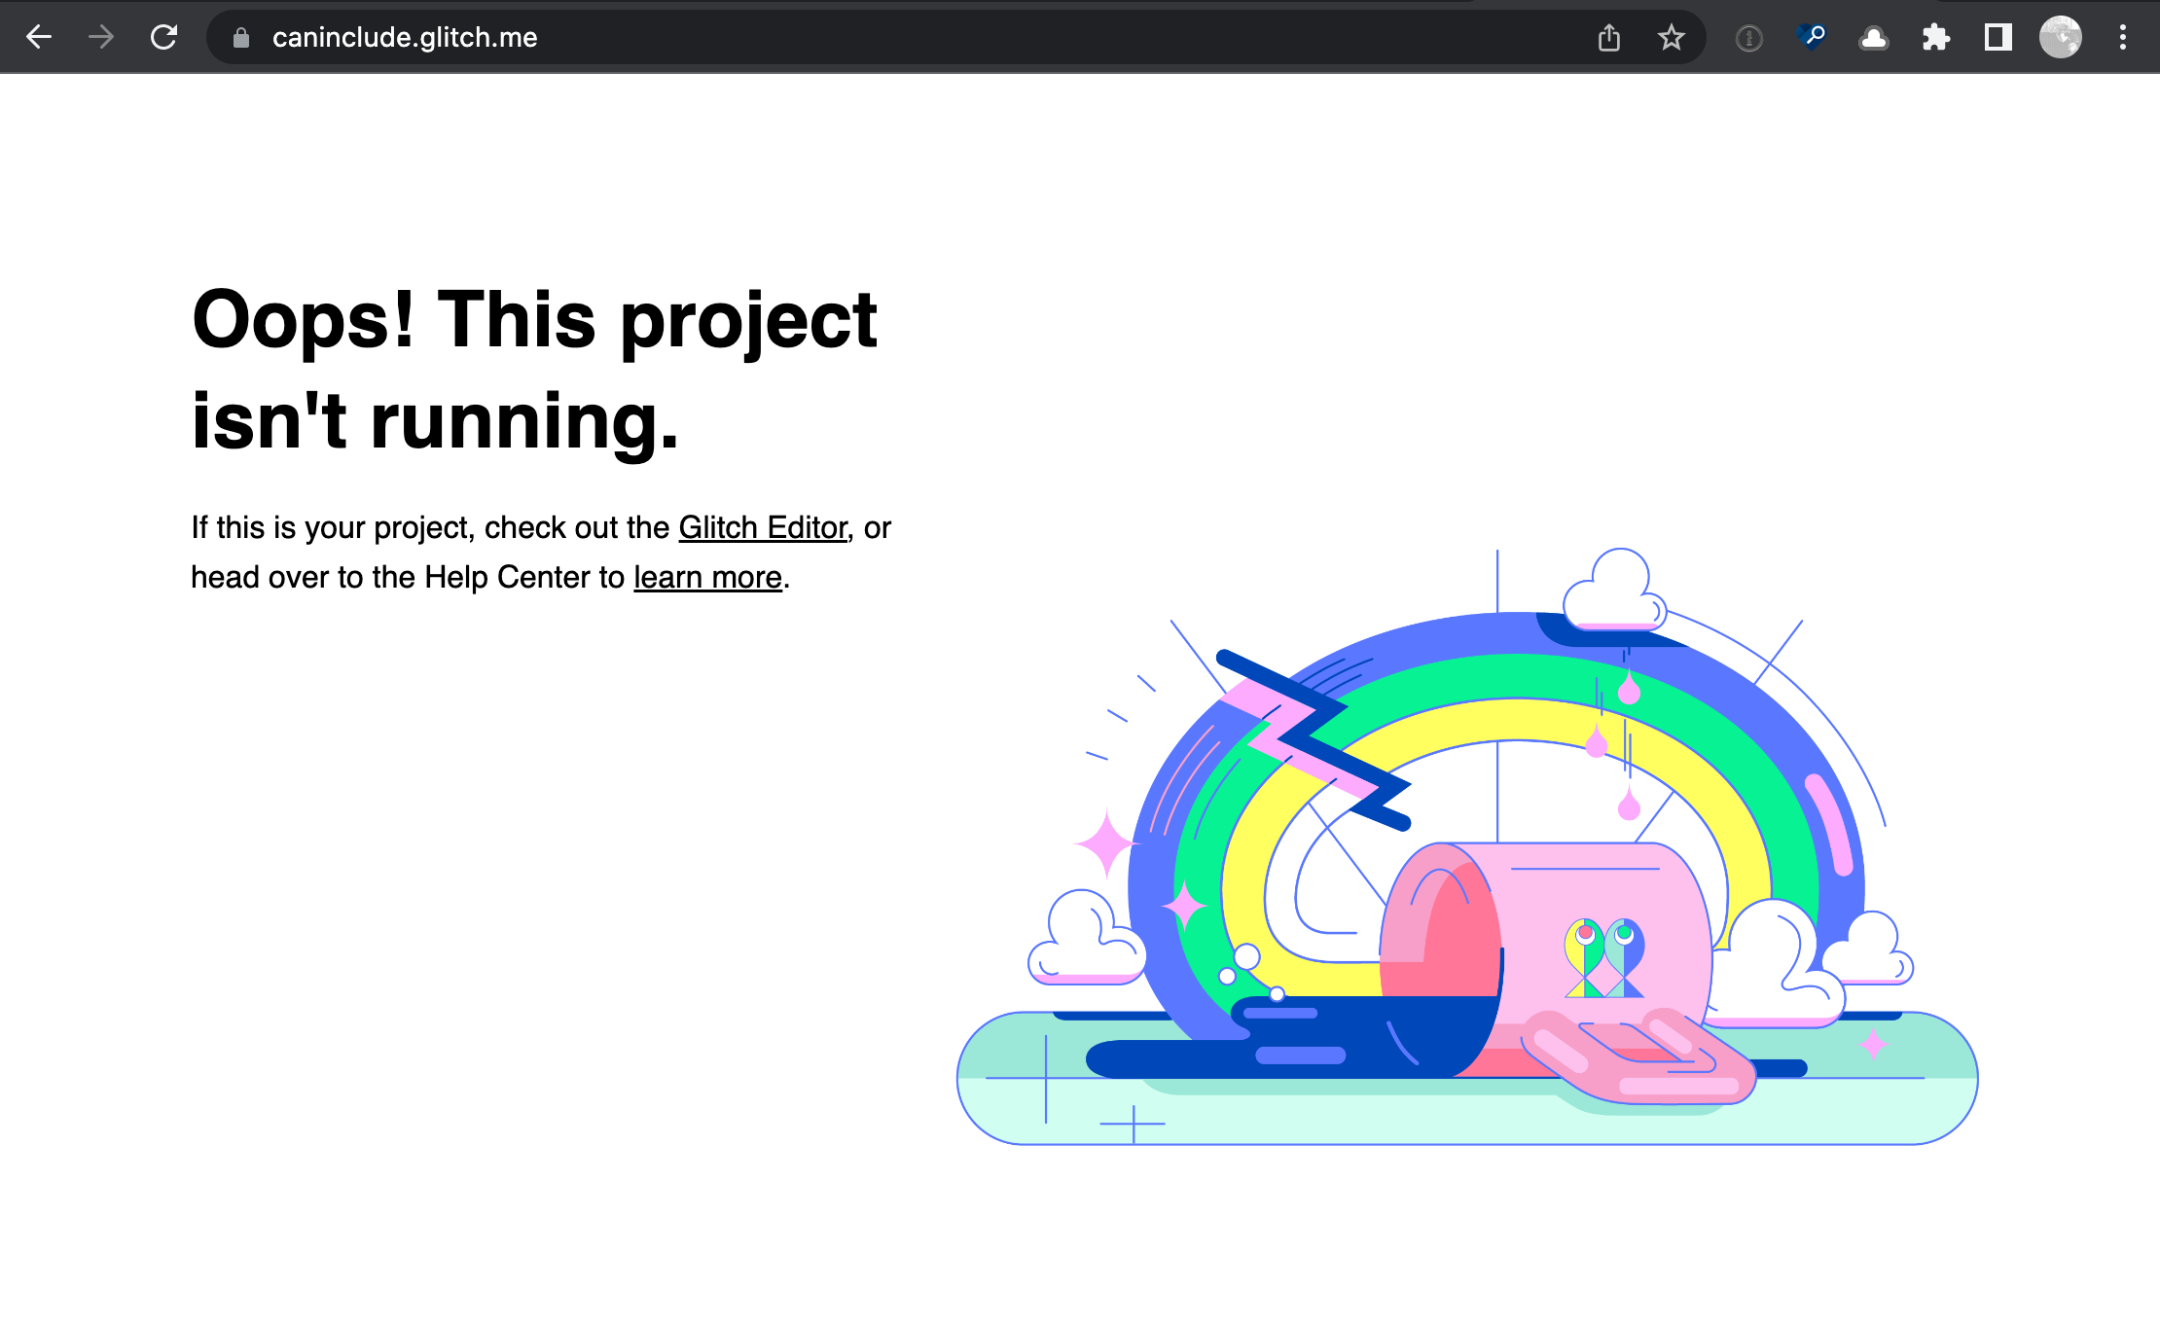Toggle the browser side panel
This screenshot has width=2160, height=1325.
click(x=1998, y=38)
